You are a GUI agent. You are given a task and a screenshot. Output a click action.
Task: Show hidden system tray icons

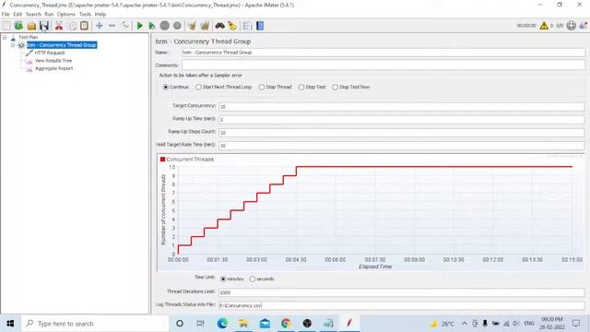pos(465,324)
